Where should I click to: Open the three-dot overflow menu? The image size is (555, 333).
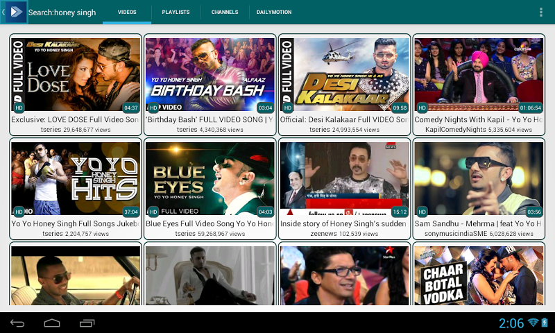[541, 12]
